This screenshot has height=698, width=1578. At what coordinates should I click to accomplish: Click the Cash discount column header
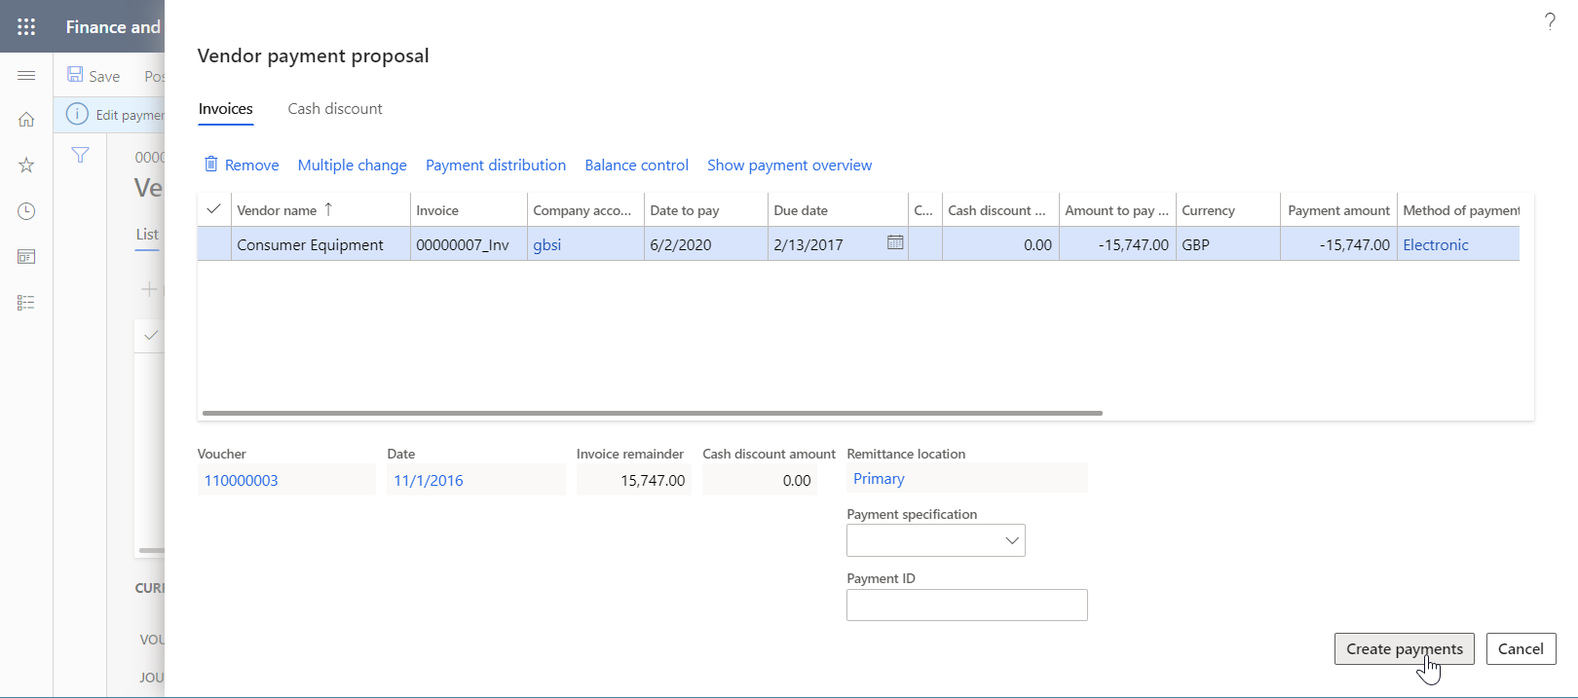click(1000, 210)
